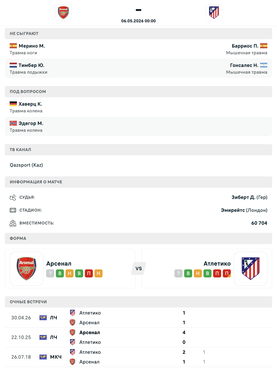Click the Арсенал team name in the ФОРМА section
Screen dimensions: 277x371
coord(59,263)
